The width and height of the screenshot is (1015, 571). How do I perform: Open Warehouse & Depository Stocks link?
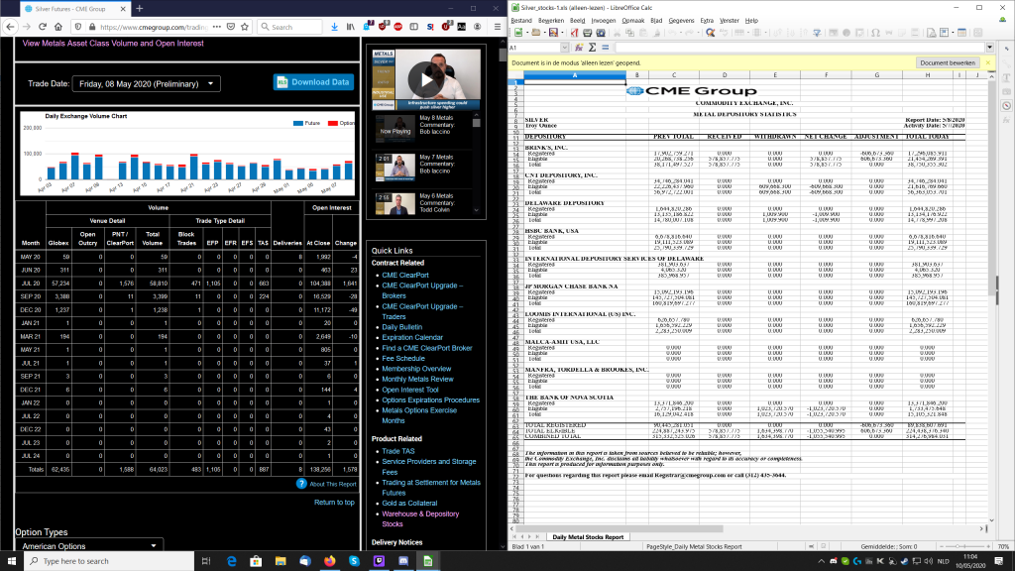(x=420, y=518)
